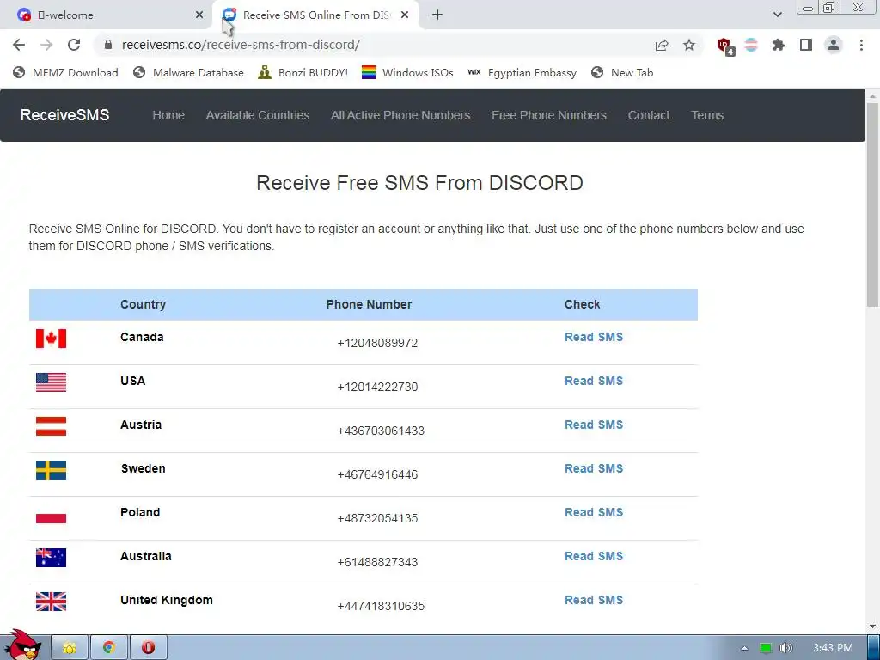
Task: Select phone number +436703061433
Action: (381, 431)
